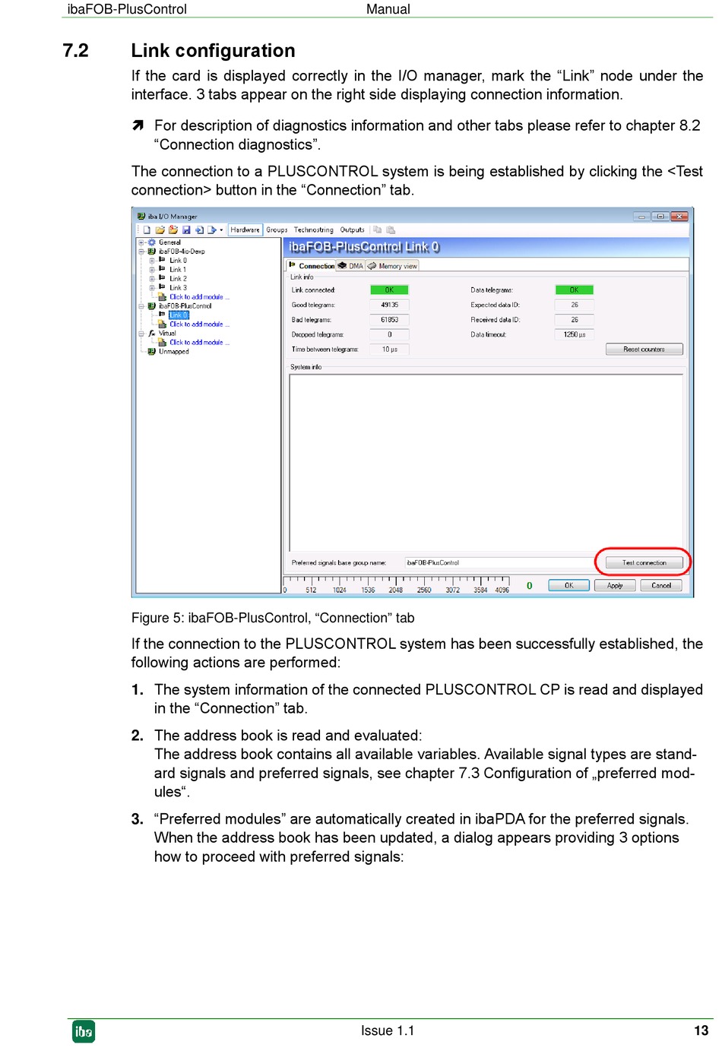
Task: Click the iba logo in page footer
Action: tap(84, 1031)
